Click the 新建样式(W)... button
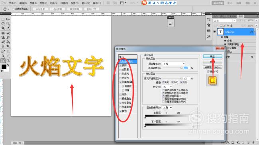 [213, 67]
